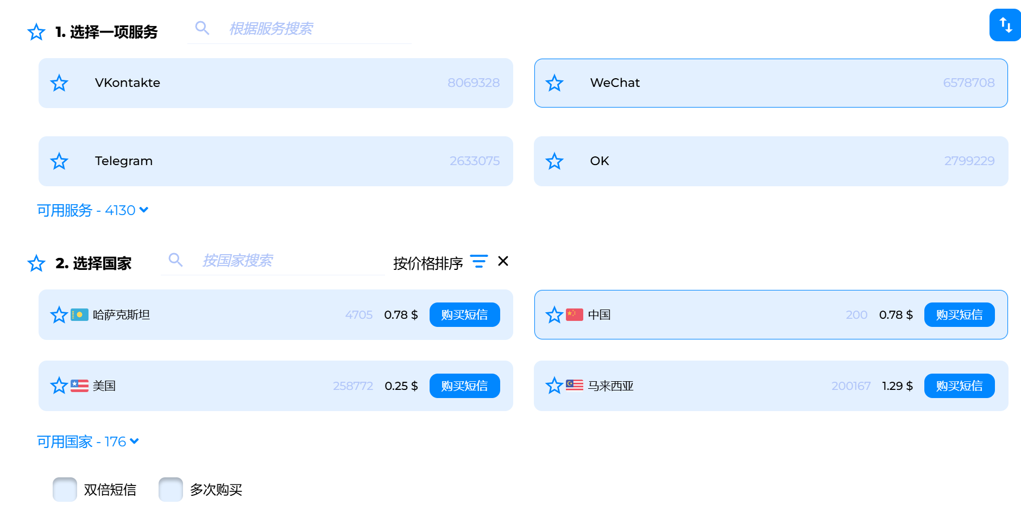This screenshot has width=1021, height=511.
Task: Click the magnifier icon in the country search
Action: click(x=175, y=260)
